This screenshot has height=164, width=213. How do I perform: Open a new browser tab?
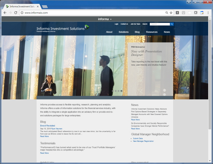pos(45,6)
